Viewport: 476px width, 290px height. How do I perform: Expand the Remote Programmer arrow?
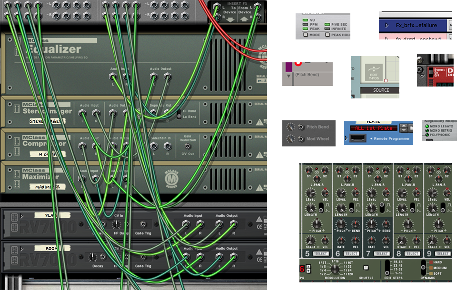click(346, 138)
